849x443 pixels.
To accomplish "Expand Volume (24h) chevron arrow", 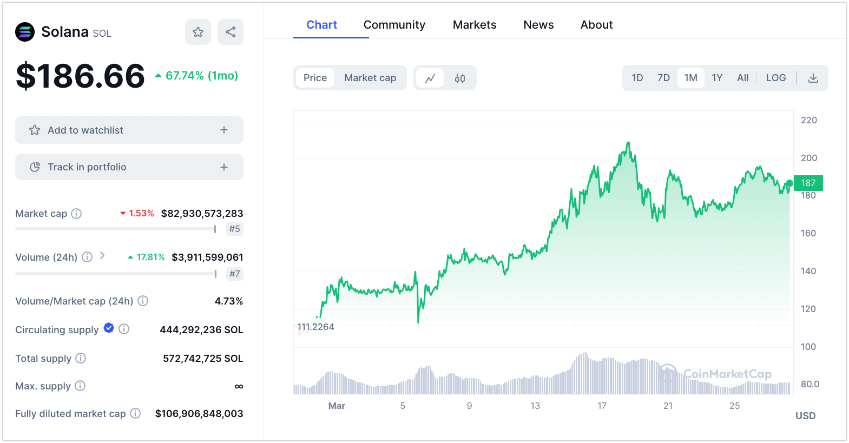I will pyautogui.click(x=102, y=256).
